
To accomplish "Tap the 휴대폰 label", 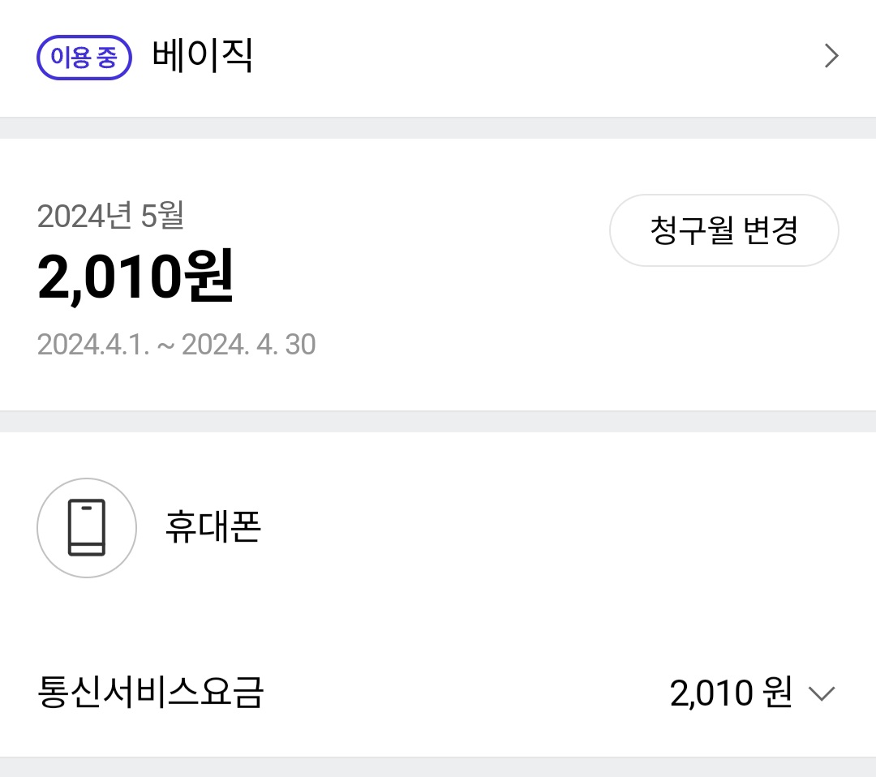I will pyautogui.click(x=213, y=528).
